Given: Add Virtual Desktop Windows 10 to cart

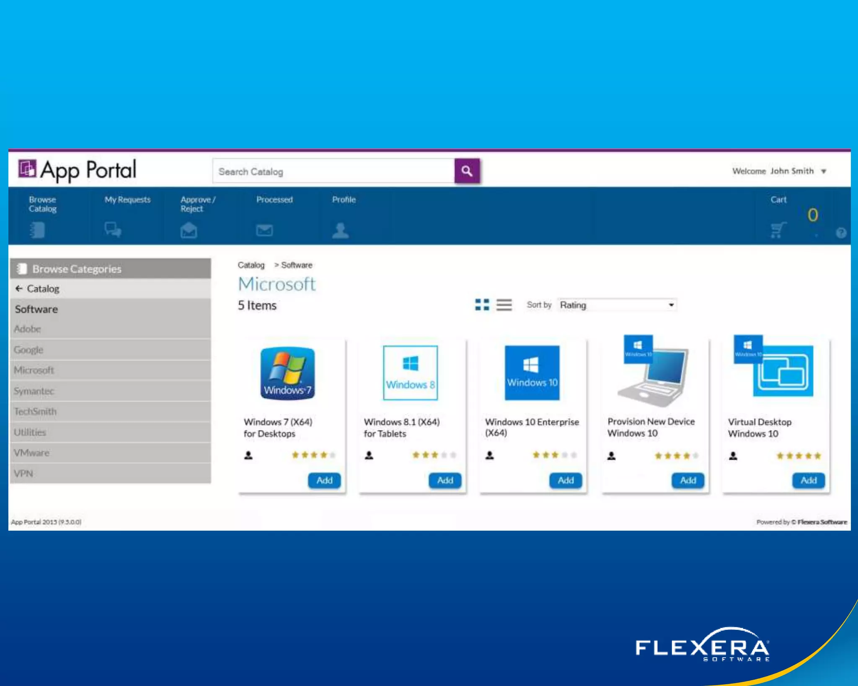Looking at the screenshot, I should point(809,480).
